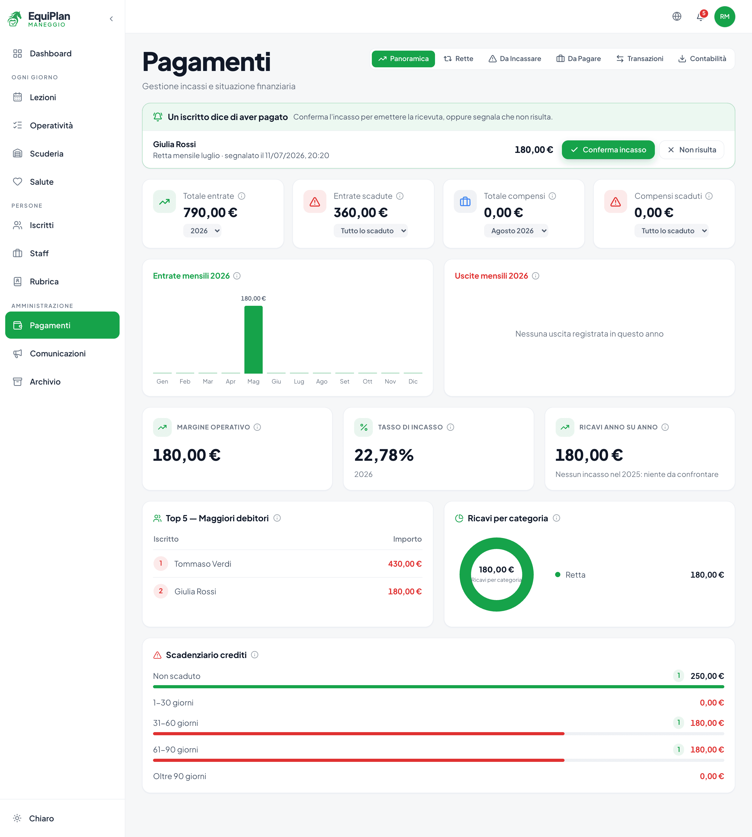
Task: Click info icon next to Compensi scaduti
Action: tap(709, 196)
